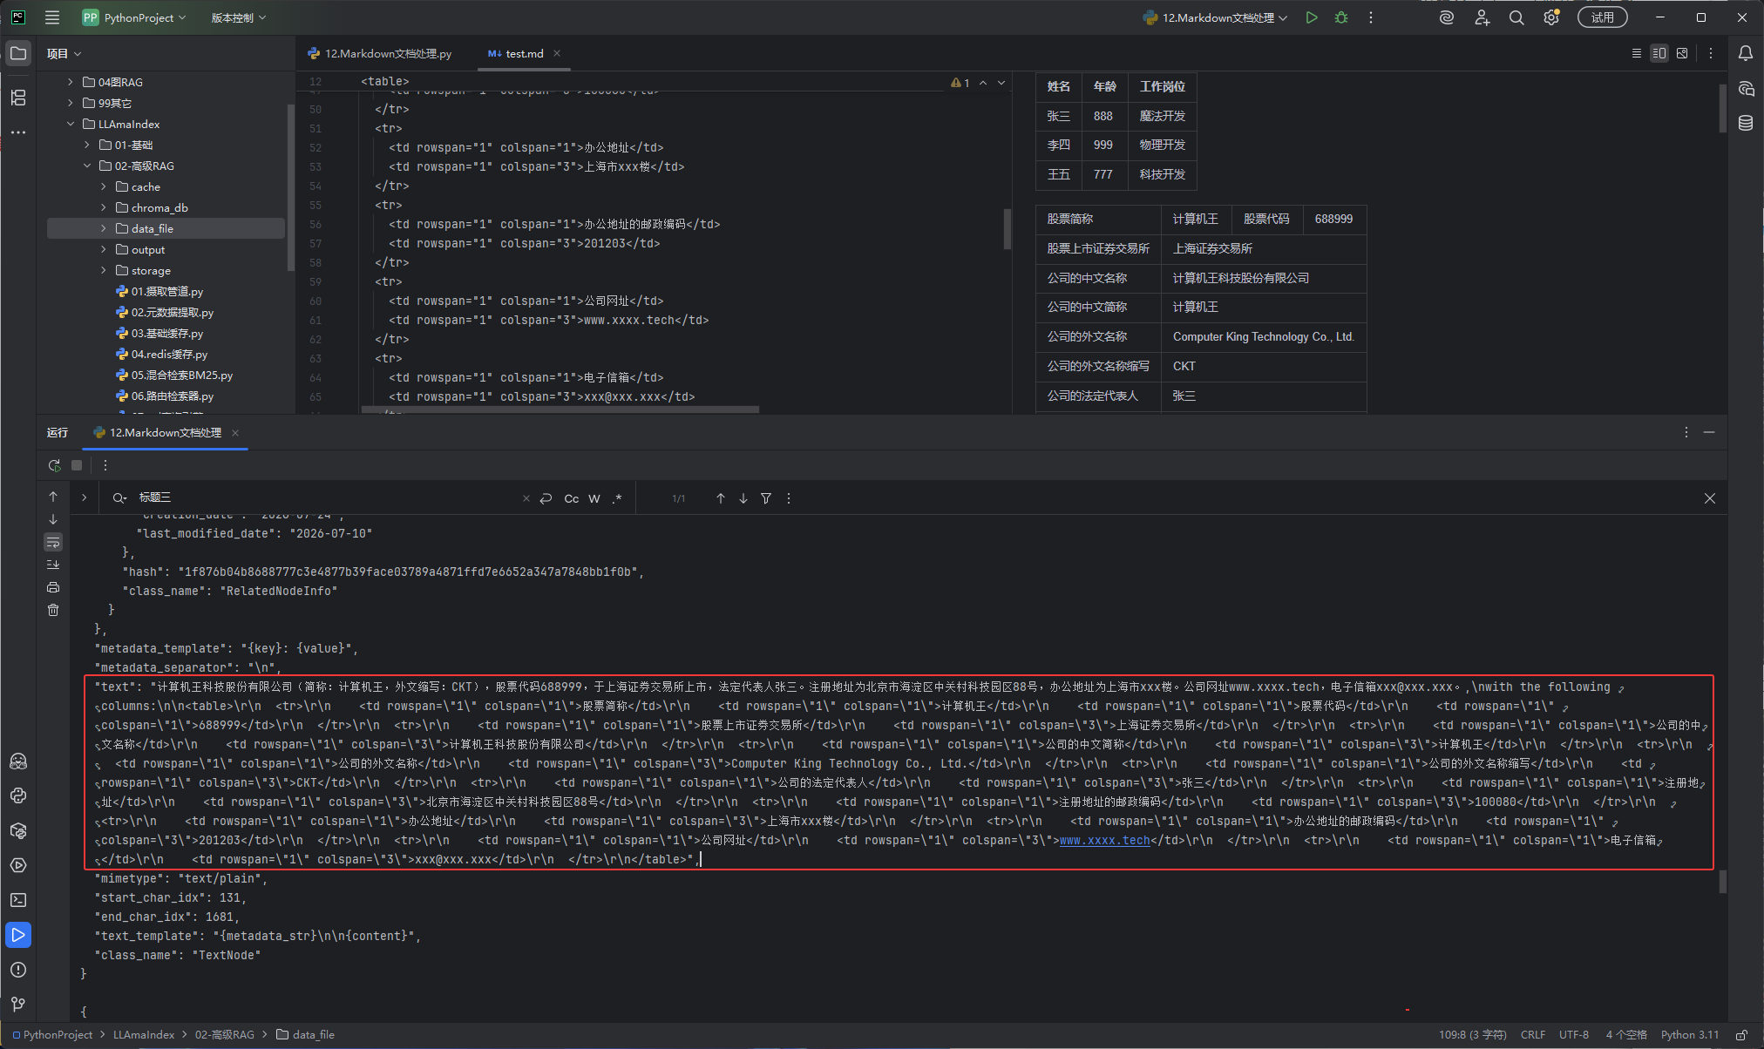This screenshot has height=1049, width=1764.
Task: Expand the chroma_db folder
Action: 104,207
